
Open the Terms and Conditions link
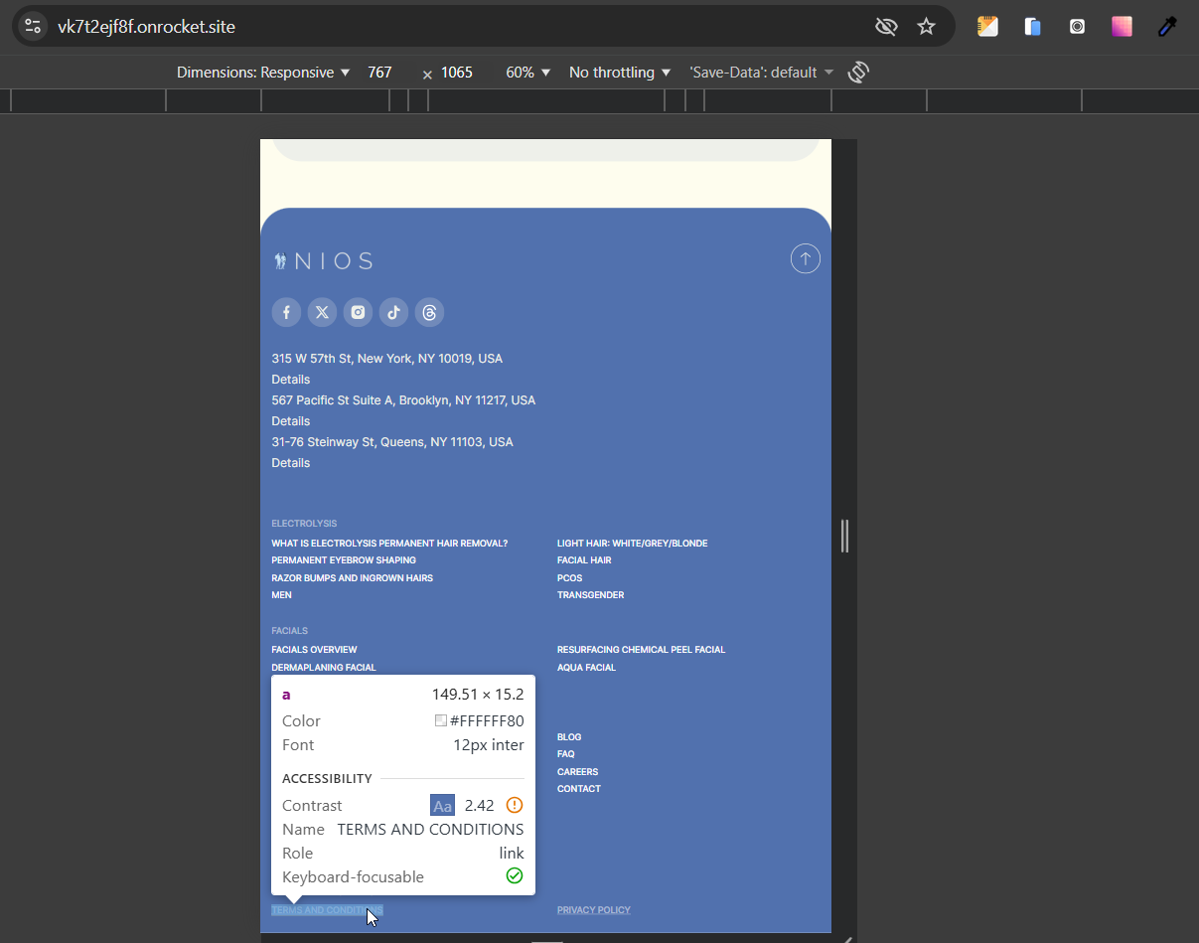327,910
